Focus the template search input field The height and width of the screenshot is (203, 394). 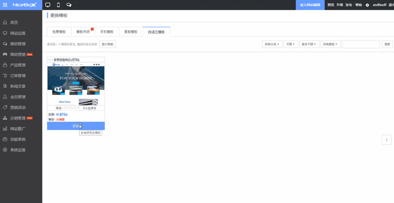(361, 44)
